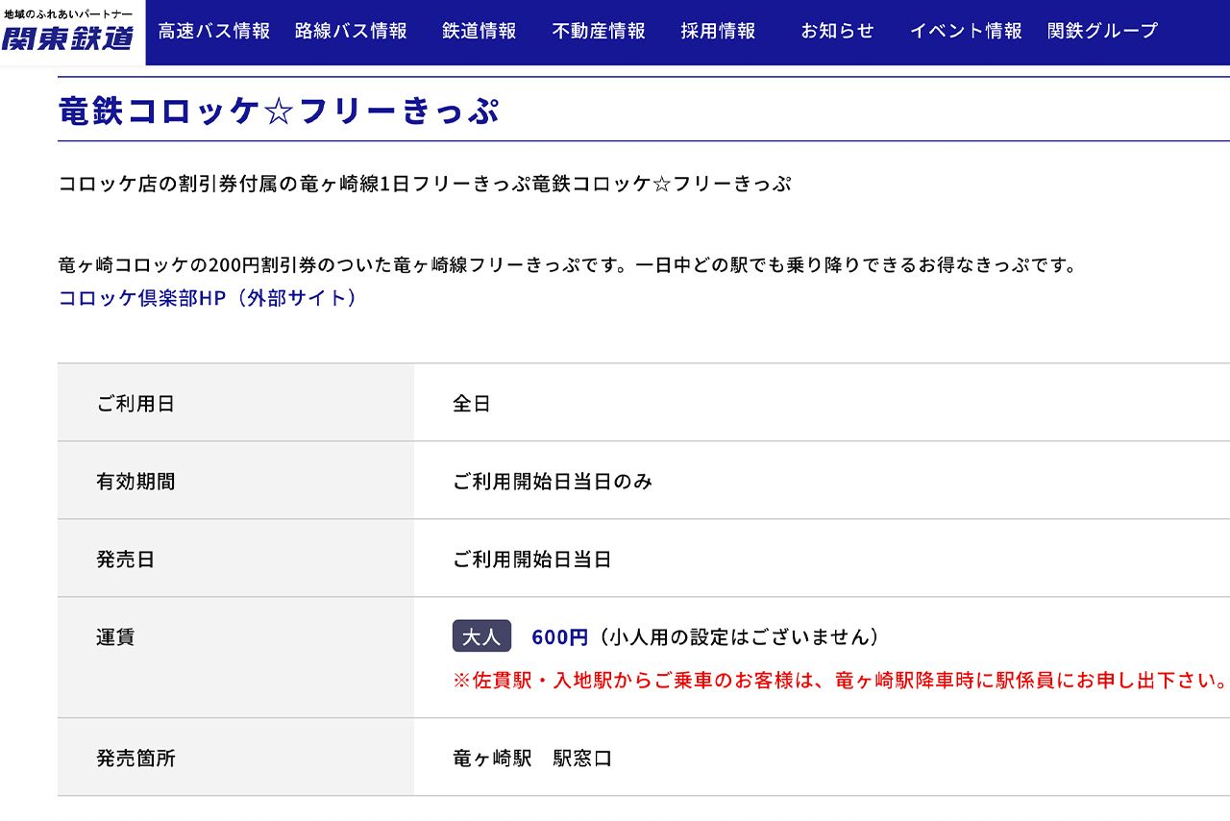Select the 発売日 row label

125,560
